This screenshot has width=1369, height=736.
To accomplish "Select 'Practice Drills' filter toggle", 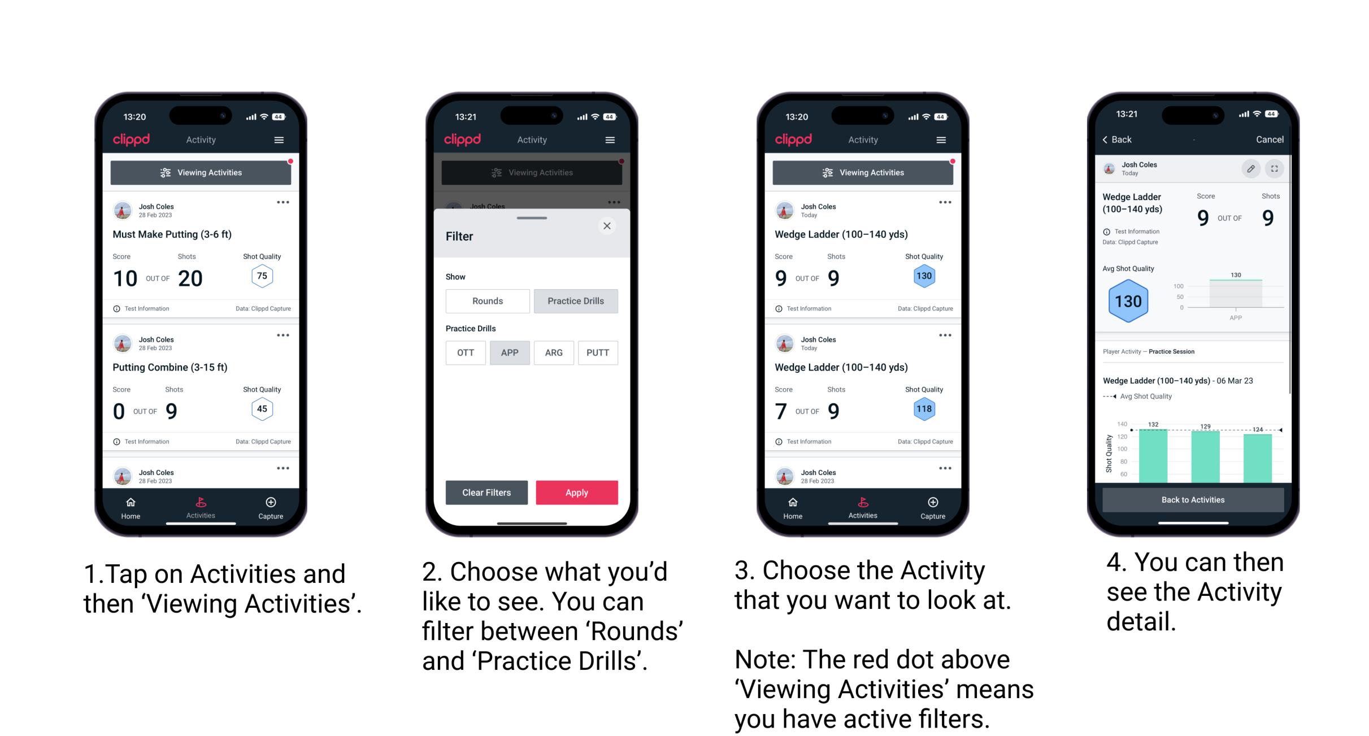I will coord(577,301).
